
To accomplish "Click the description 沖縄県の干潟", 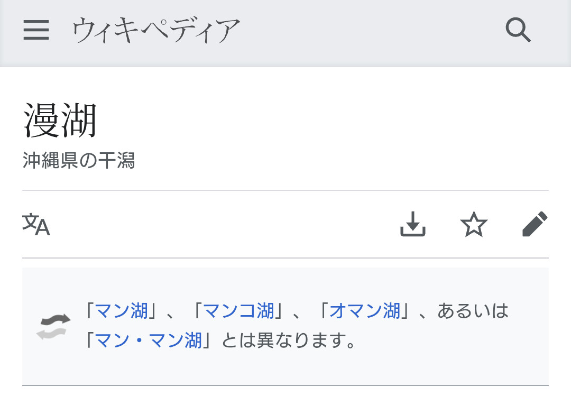I will pos(79,161).
